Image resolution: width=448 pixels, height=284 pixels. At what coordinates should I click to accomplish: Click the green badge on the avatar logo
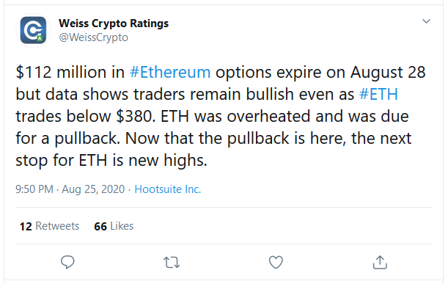(x=40, y=38)
